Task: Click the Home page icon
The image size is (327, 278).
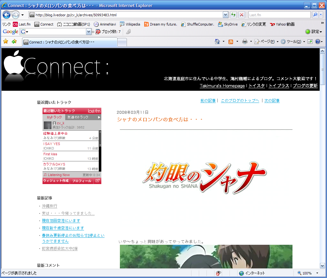Action: 217,42
